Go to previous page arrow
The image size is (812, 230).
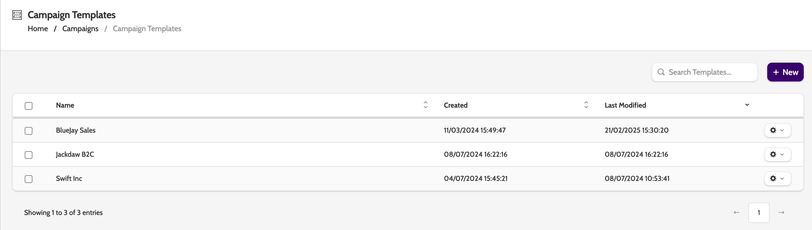click(736, 213)
